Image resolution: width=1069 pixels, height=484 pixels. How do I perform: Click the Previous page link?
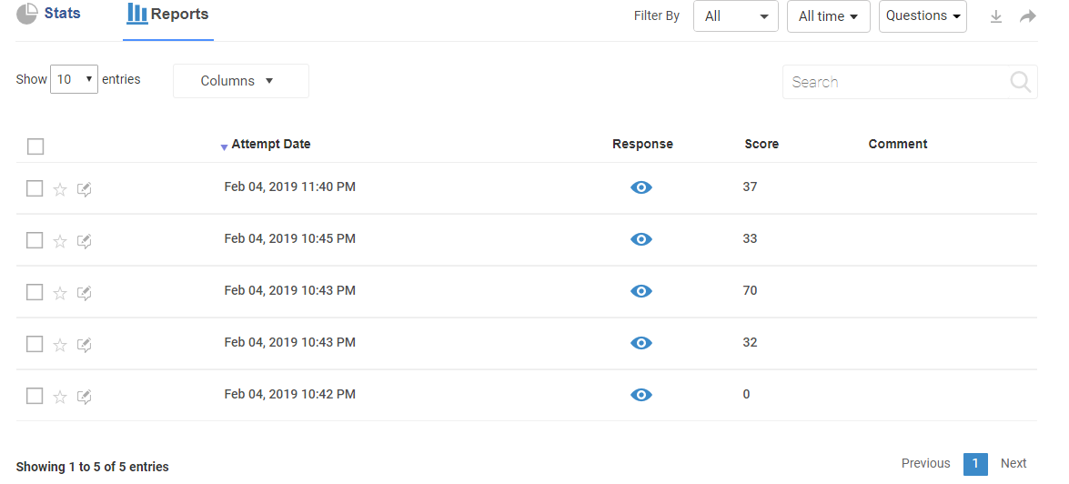(x=925, y=464)
